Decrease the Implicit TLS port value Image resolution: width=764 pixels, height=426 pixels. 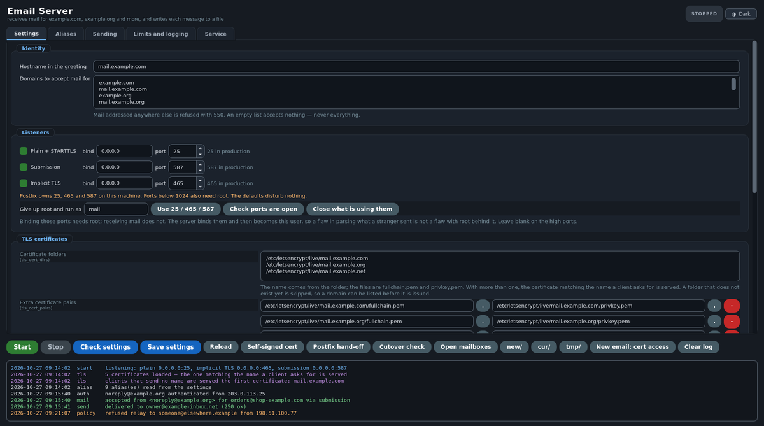tap(200, 186)
